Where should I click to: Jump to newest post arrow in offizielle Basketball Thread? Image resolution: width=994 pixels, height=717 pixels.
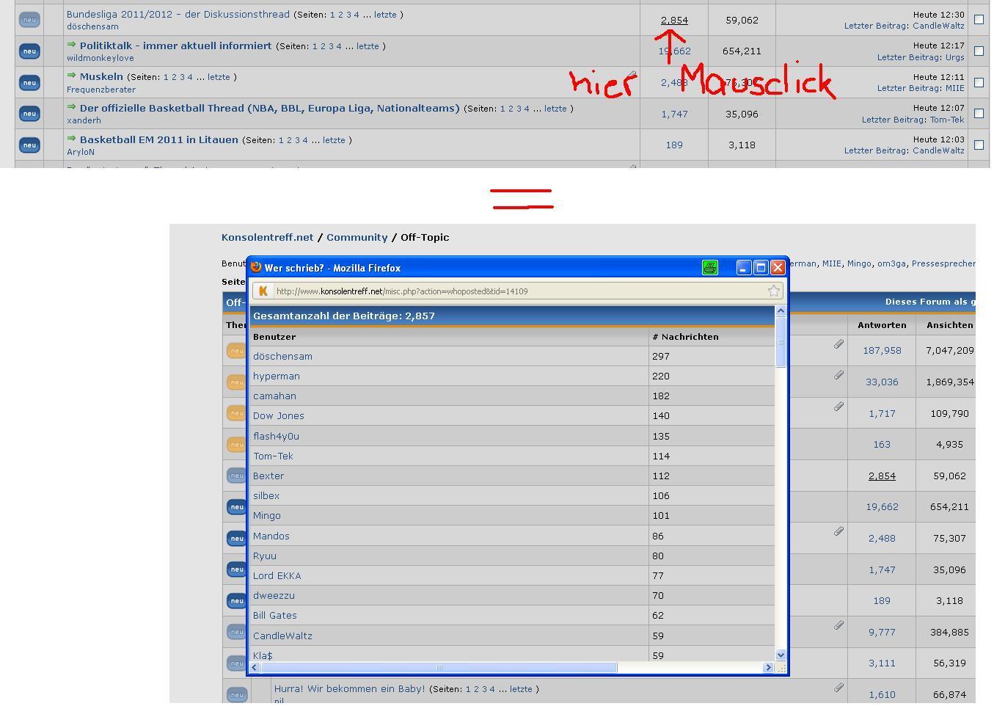[x=71, y=107]
